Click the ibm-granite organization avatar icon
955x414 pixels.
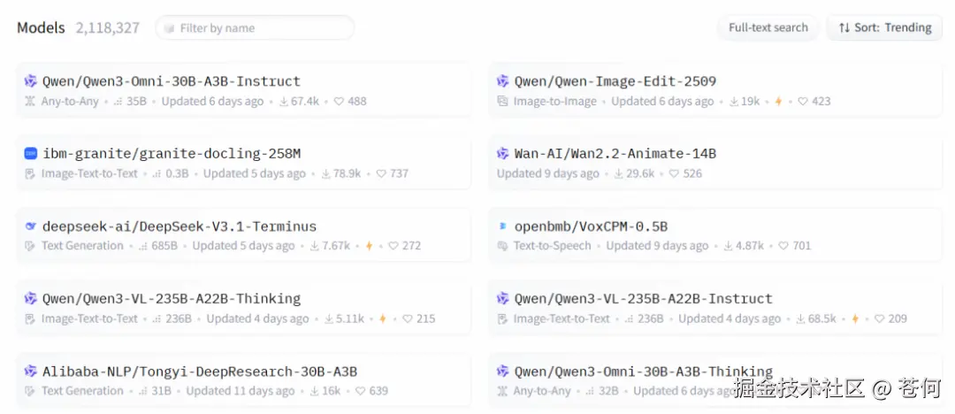click(31, 154)
